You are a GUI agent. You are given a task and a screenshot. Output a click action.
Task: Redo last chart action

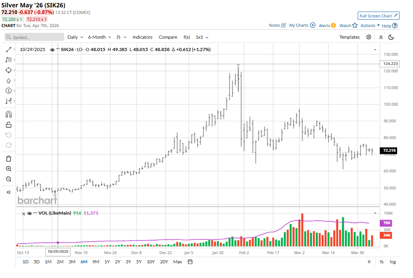point(9,145)
